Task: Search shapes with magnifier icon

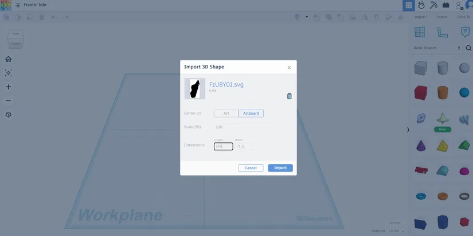Action: click(x=468, y=48)
